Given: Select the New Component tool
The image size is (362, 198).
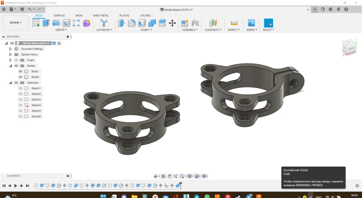Looking at the screenshot, I should click(185, 23).
